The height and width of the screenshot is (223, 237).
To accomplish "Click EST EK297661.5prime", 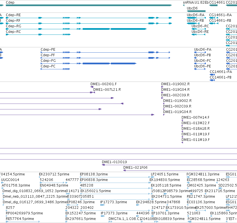I will [x=80, y=219].
